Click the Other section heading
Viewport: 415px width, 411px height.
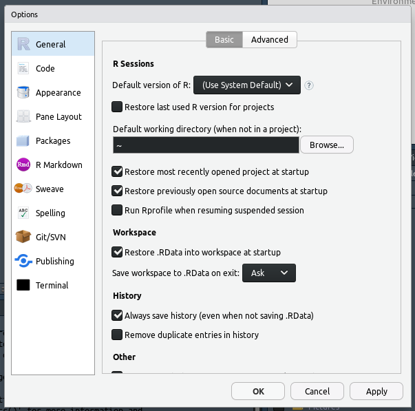pyautogui.click(x=124, y=357)
